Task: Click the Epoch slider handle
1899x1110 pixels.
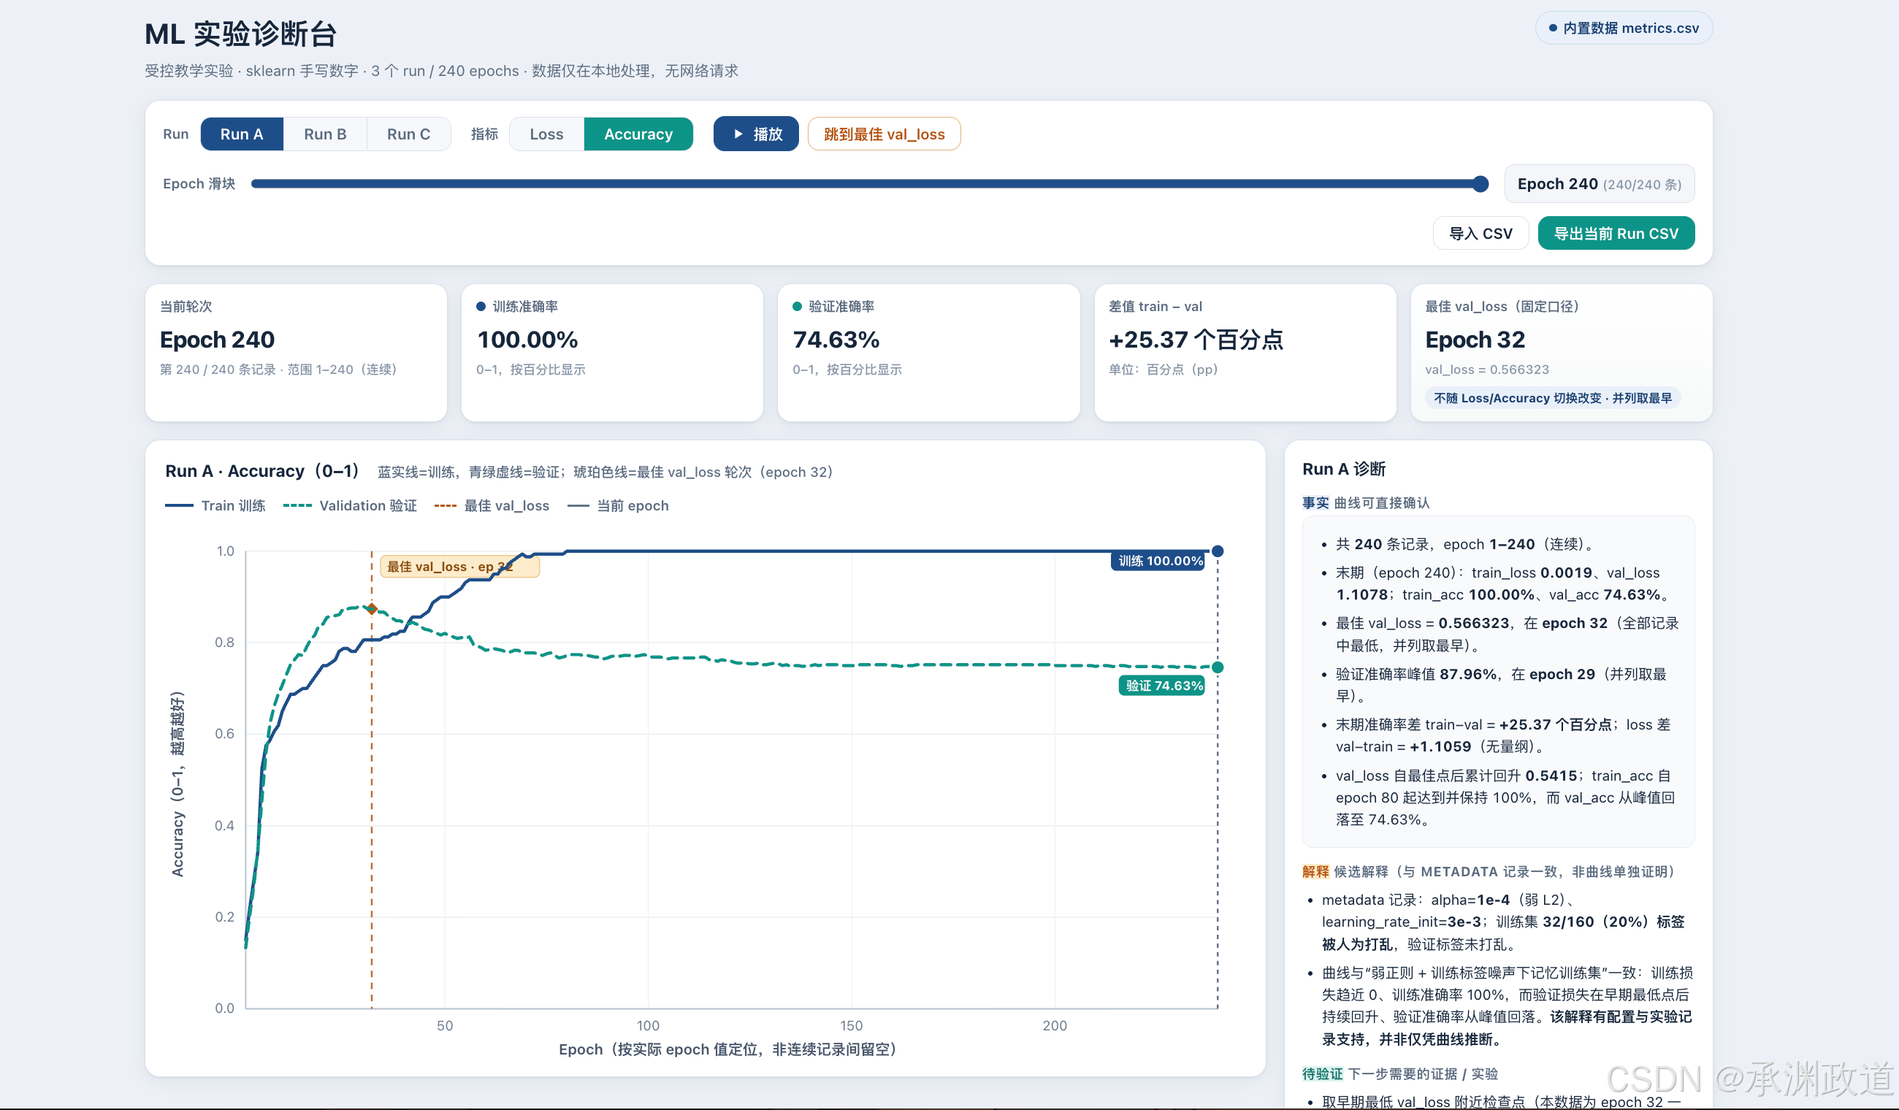Action: pyautogui.click(x=1480, y=184)
